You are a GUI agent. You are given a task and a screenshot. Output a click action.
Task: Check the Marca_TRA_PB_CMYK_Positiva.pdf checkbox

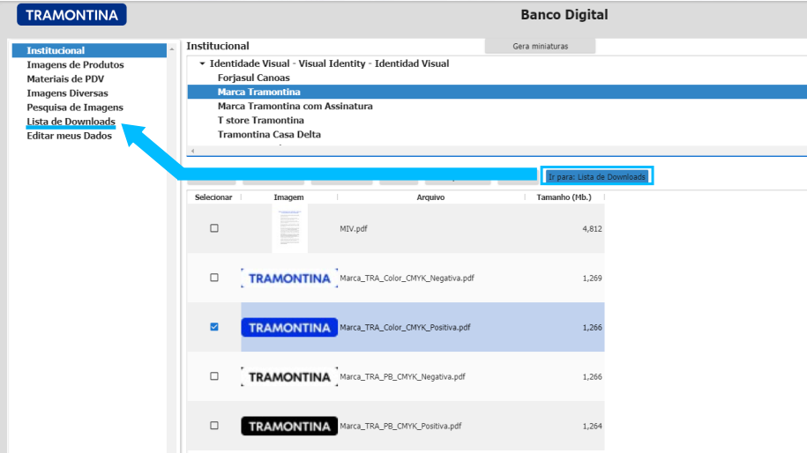tap(214, 426)
